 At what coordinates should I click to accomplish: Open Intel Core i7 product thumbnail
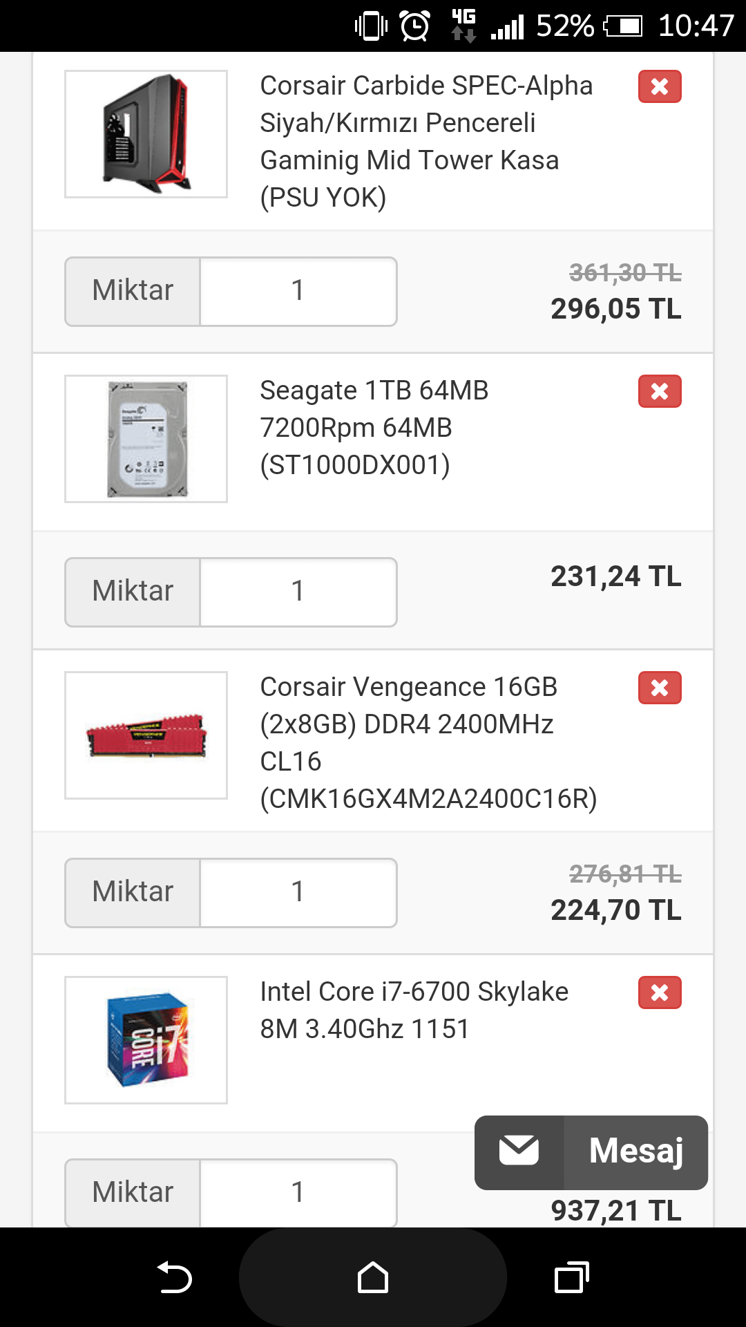coord(146,1040)
